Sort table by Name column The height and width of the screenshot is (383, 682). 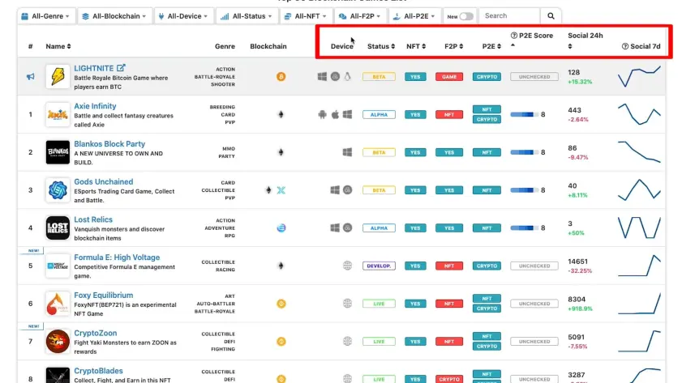[58, 46]
